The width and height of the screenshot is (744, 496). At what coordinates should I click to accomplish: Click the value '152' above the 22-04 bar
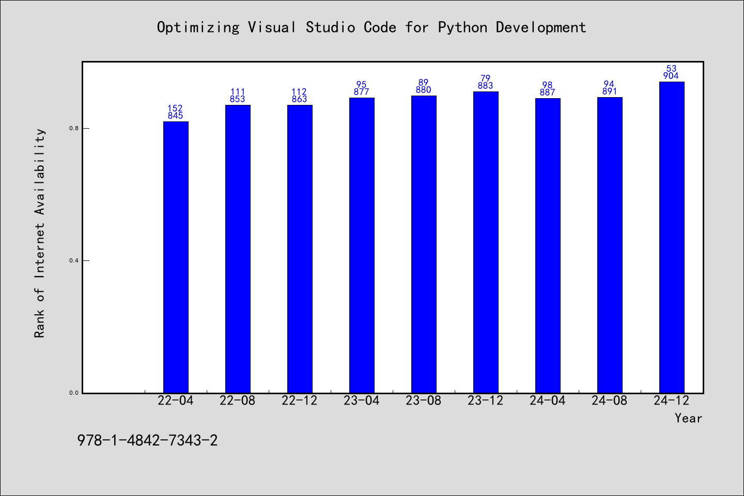(x=176, y=109)
